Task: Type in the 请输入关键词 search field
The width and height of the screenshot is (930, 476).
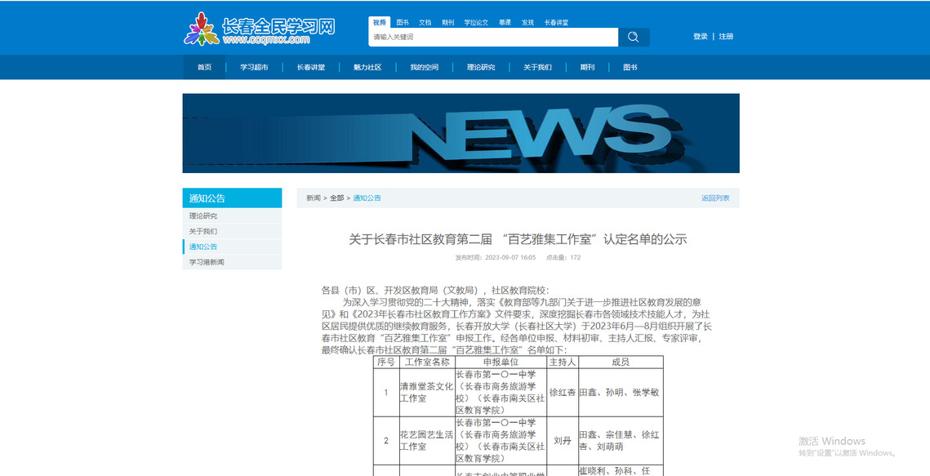Action: tap(492, 37)
